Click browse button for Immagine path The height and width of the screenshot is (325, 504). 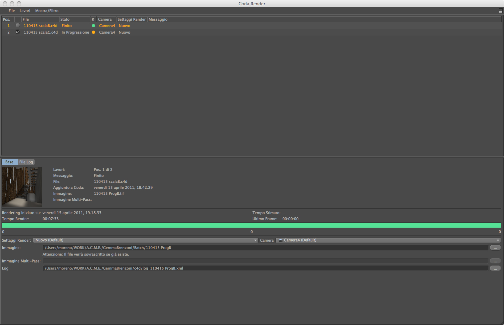pyautogui.click(x=495, y=248)
